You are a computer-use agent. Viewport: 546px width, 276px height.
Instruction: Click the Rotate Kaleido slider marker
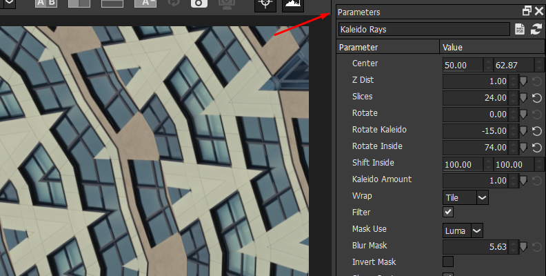[523, 130]
